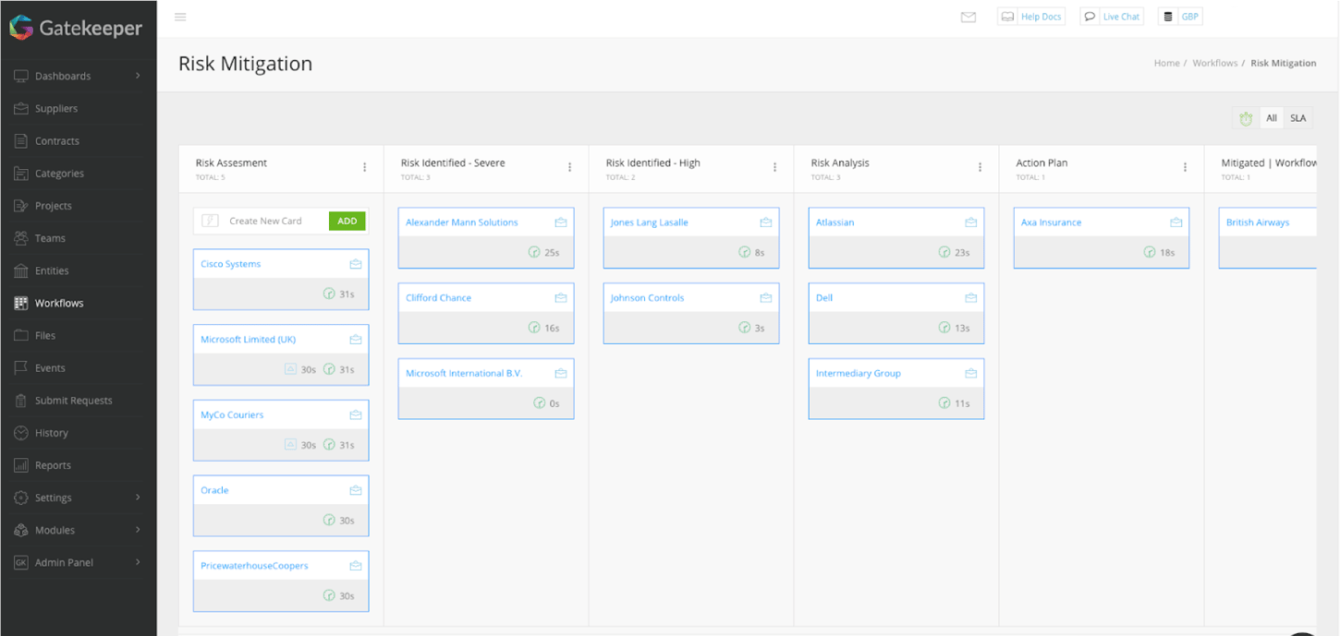1340x636 pixels.
Task: Click the Create New Card input field
Action: 268,221
